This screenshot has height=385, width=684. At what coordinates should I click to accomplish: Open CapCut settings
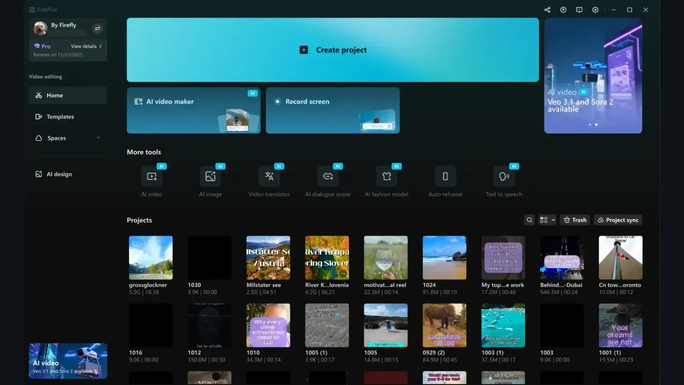(x=595, y=9)
